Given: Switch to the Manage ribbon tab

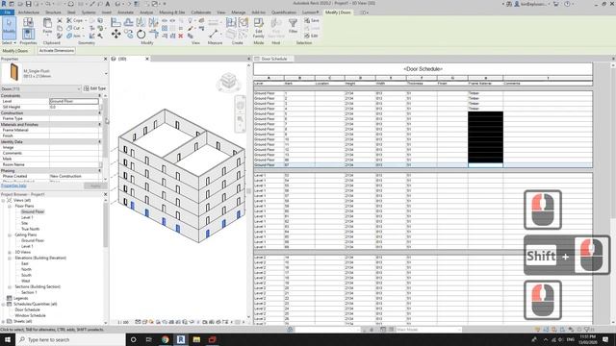Looking at the screenshot, I should click(x=238, y=12).
